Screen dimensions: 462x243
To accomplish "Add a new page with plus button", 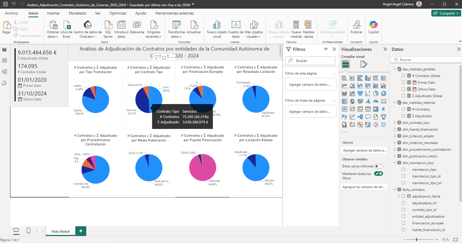I will (x=81, y=231).
